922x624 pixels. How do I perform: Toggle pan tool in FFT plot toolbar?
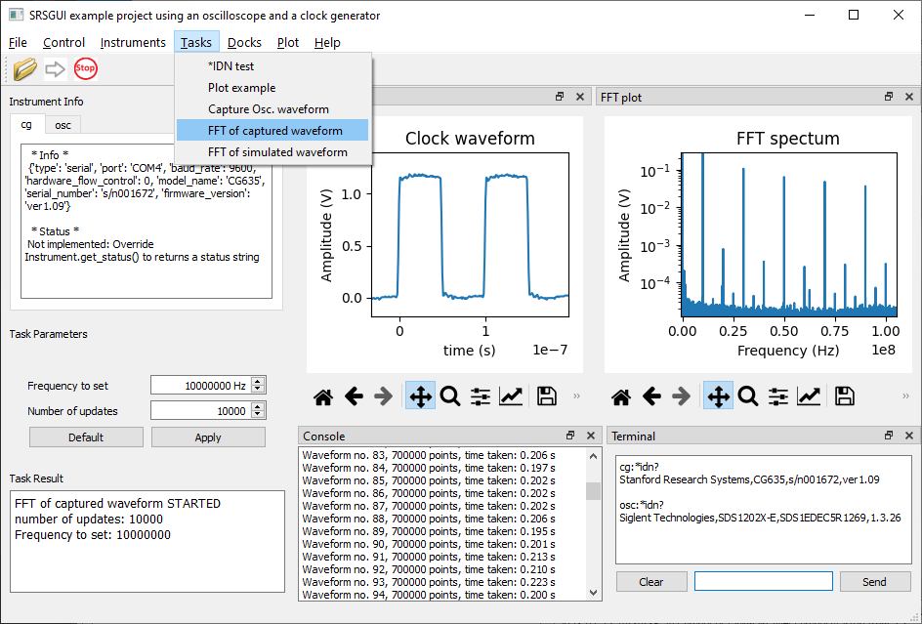point(718,397)
